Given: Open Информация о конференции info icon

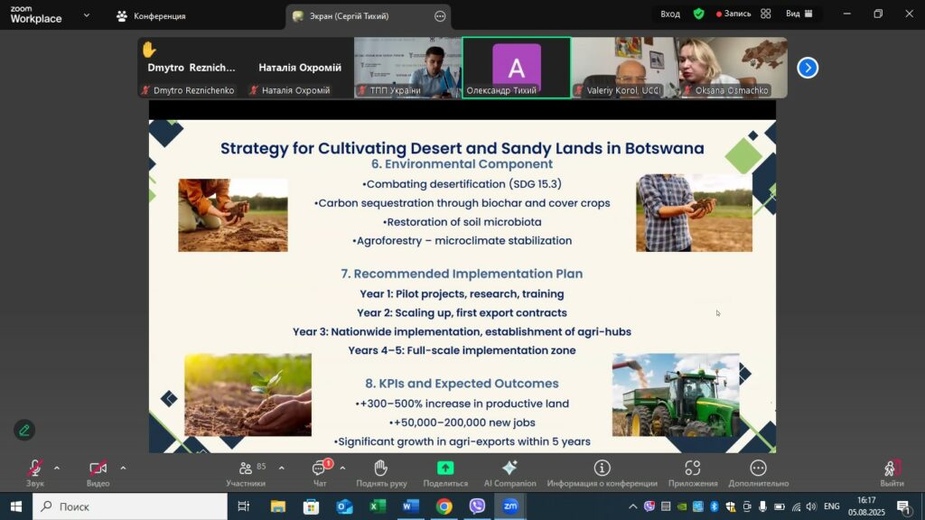Looking at the screenshot, I should (602, 469).
